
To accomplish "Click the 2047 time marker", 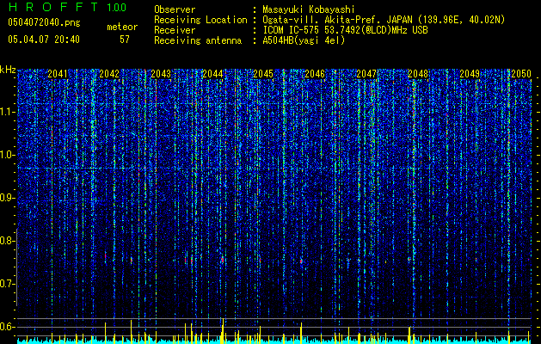I will tap(366, 74).
